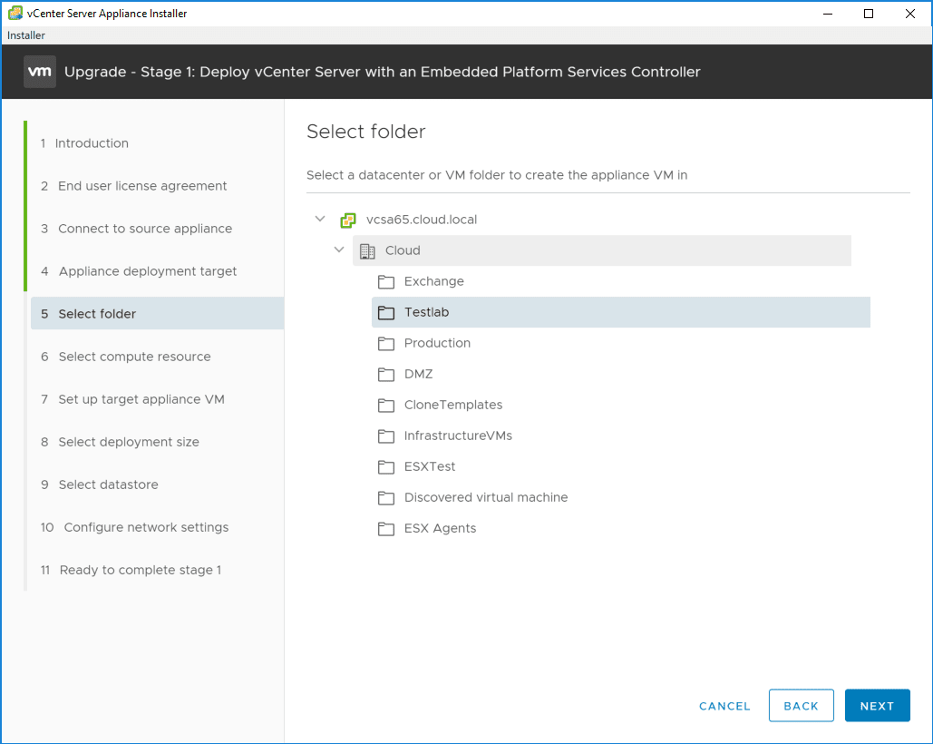Click the ESX Agents folder icon

(386, 529)
